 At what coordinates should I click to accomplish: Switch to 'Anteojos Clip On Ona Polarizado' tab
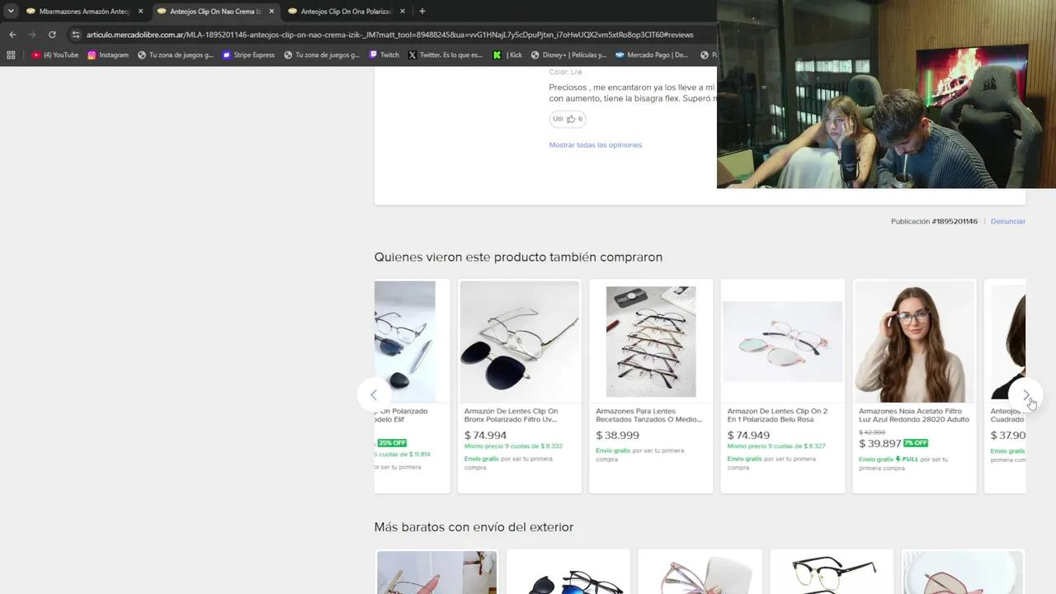point(346,12)
